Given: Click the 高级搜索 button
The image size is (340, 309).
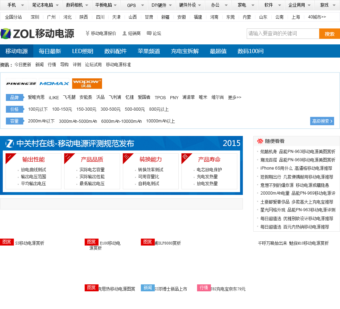Looking at the screenshot, I should coord(322,121).
